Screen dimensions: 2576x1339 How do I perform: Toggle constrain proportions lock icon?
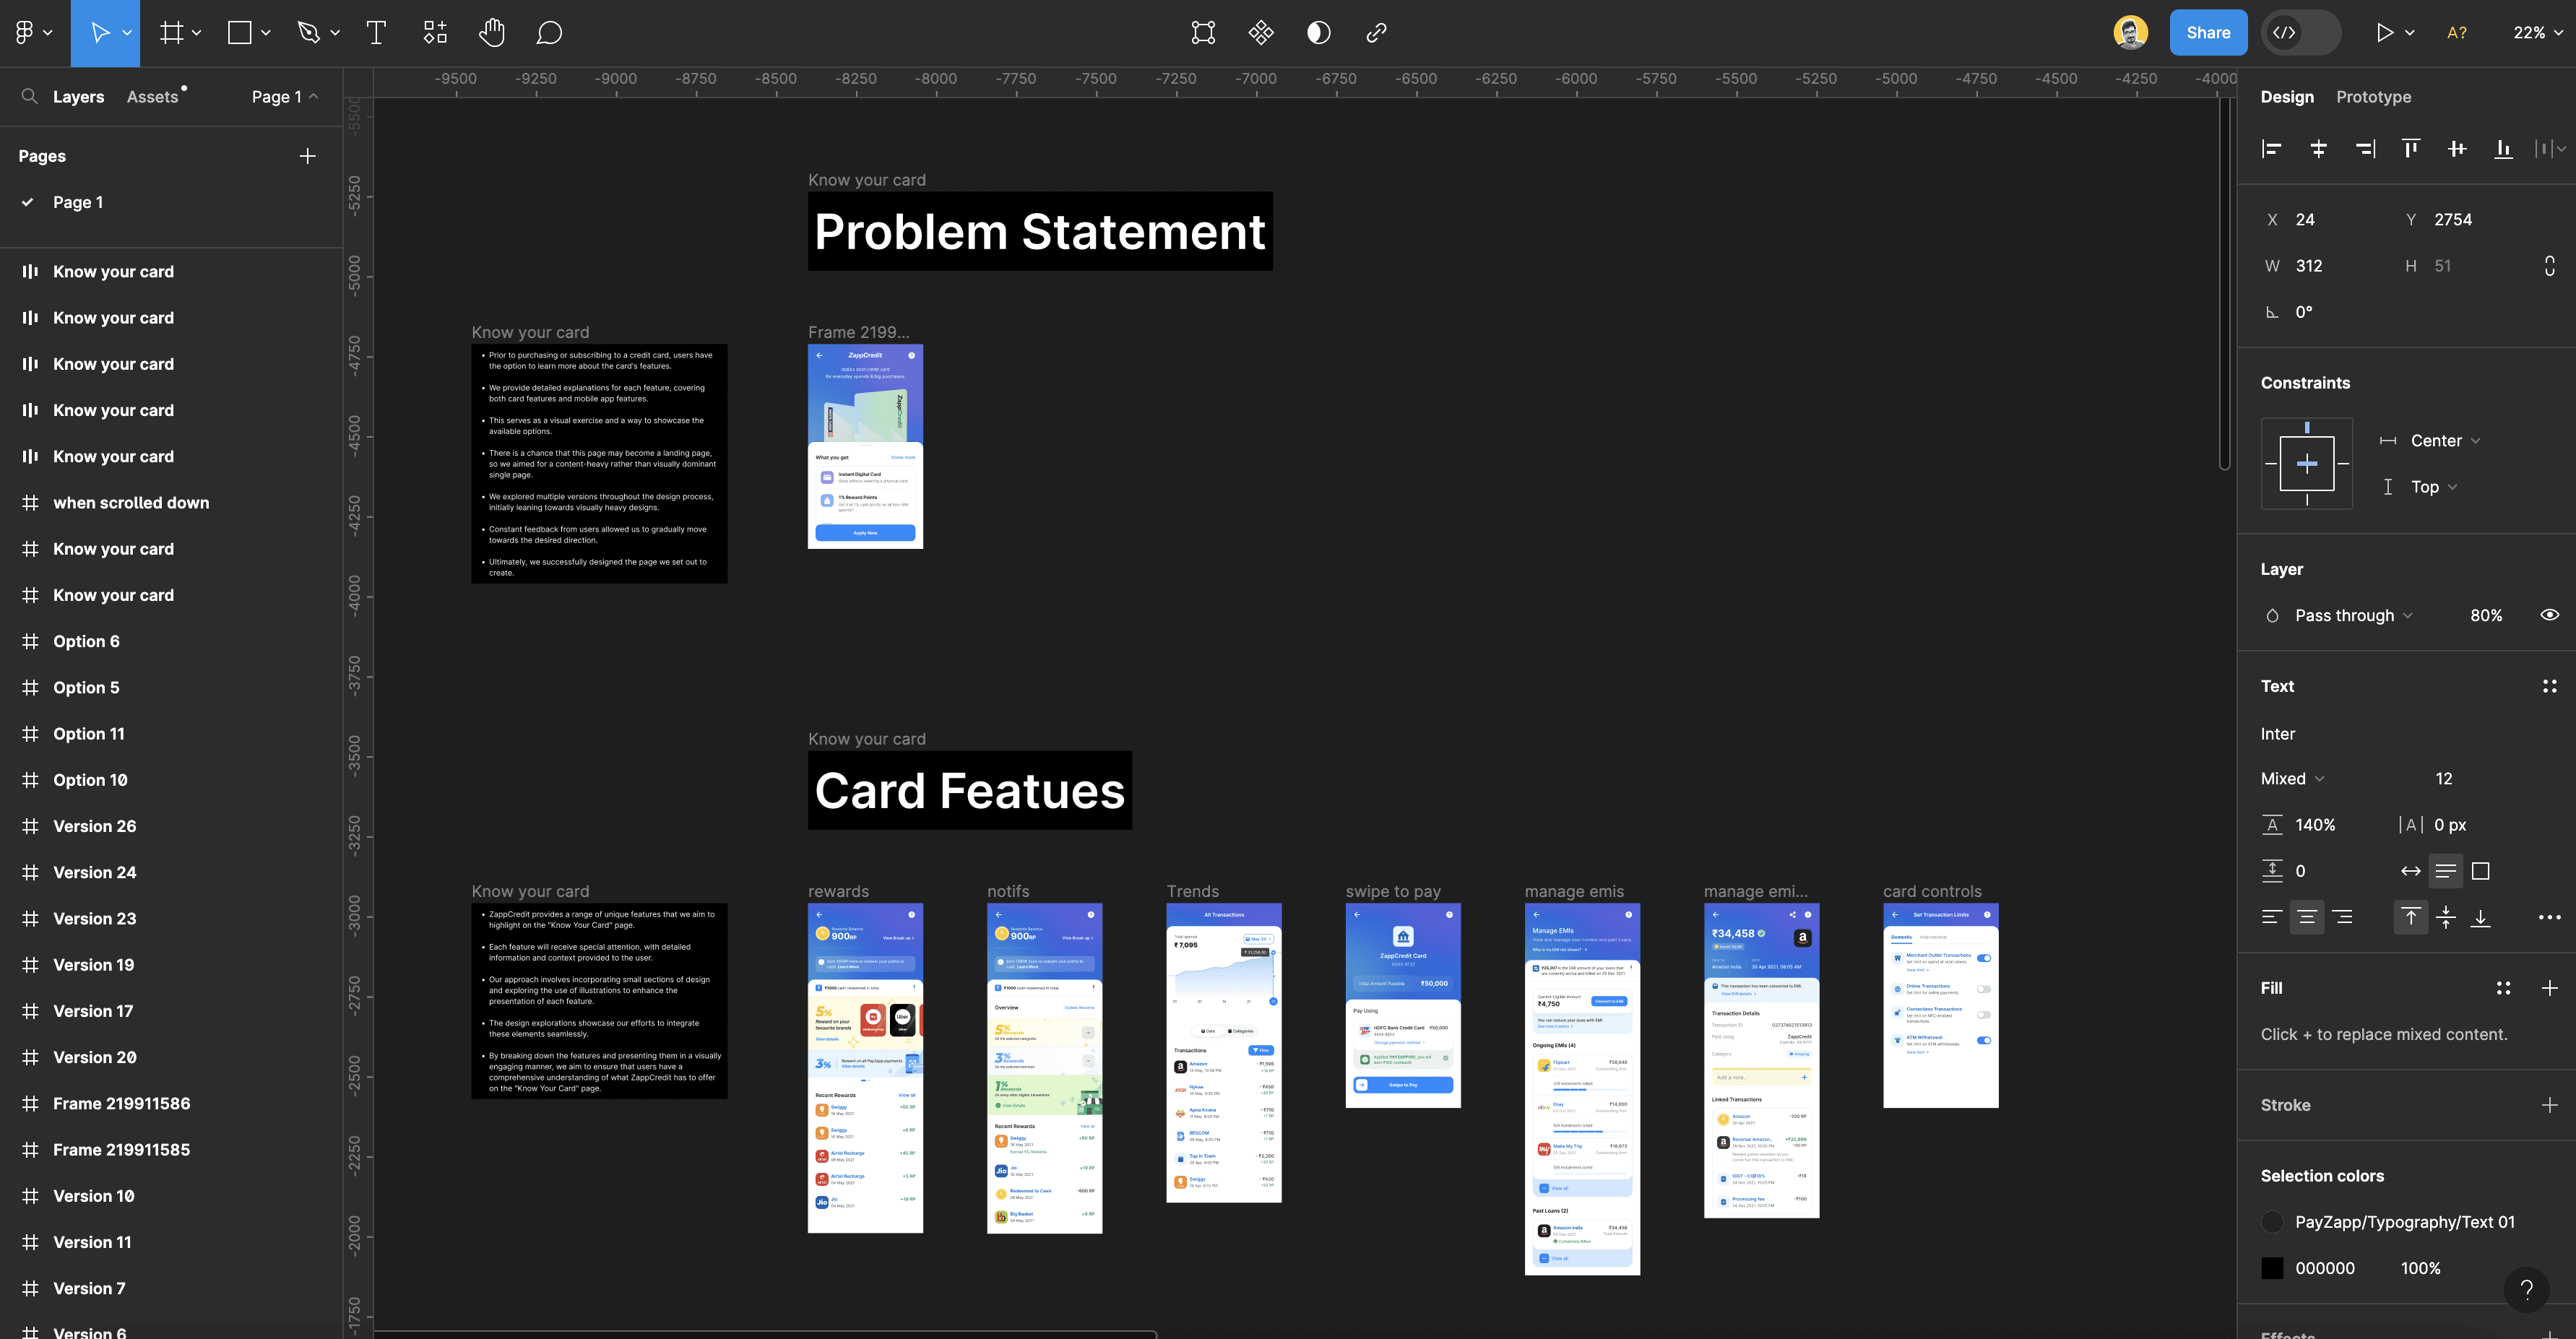coord(2549,266)
